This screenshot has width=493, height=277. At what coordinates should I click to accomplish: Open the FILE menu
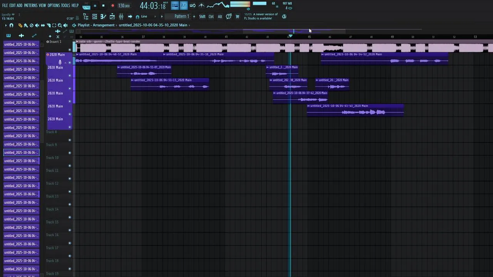(x=5, y=5)
